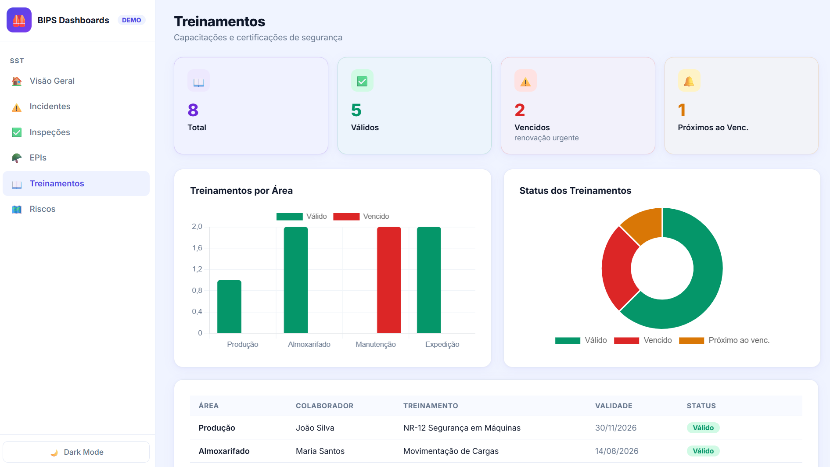Click the Treinamentos page heading

click(x=219, y=21)
